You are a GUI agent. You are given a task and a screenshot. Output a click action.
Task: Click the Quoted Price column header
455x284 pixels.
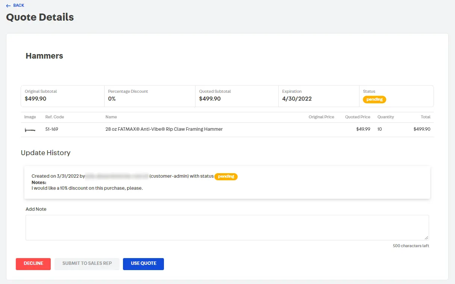(x=357, y=117)
